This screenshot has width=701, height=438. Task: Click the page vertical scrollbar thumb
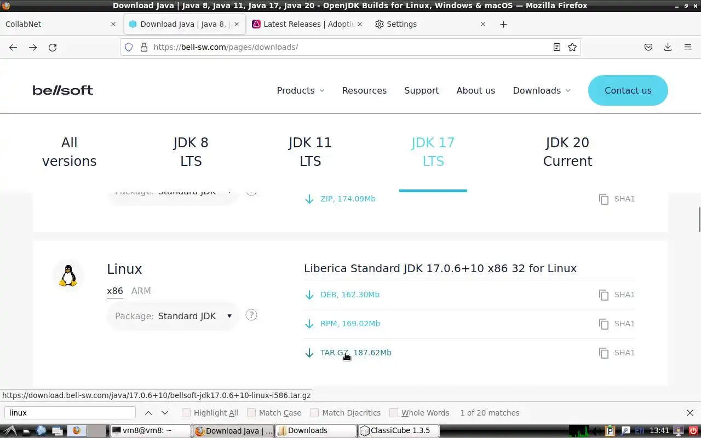click(x=699, y=220)
